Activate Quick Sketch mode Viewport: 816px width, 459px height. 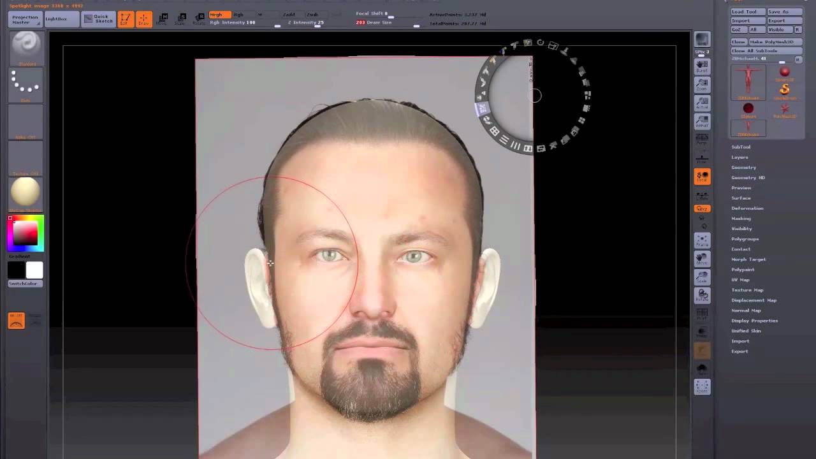pos(98,19)
